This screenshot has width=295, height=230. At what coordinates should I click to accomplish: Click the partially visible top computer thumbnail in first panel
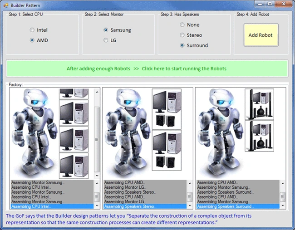tap(74, 93)
